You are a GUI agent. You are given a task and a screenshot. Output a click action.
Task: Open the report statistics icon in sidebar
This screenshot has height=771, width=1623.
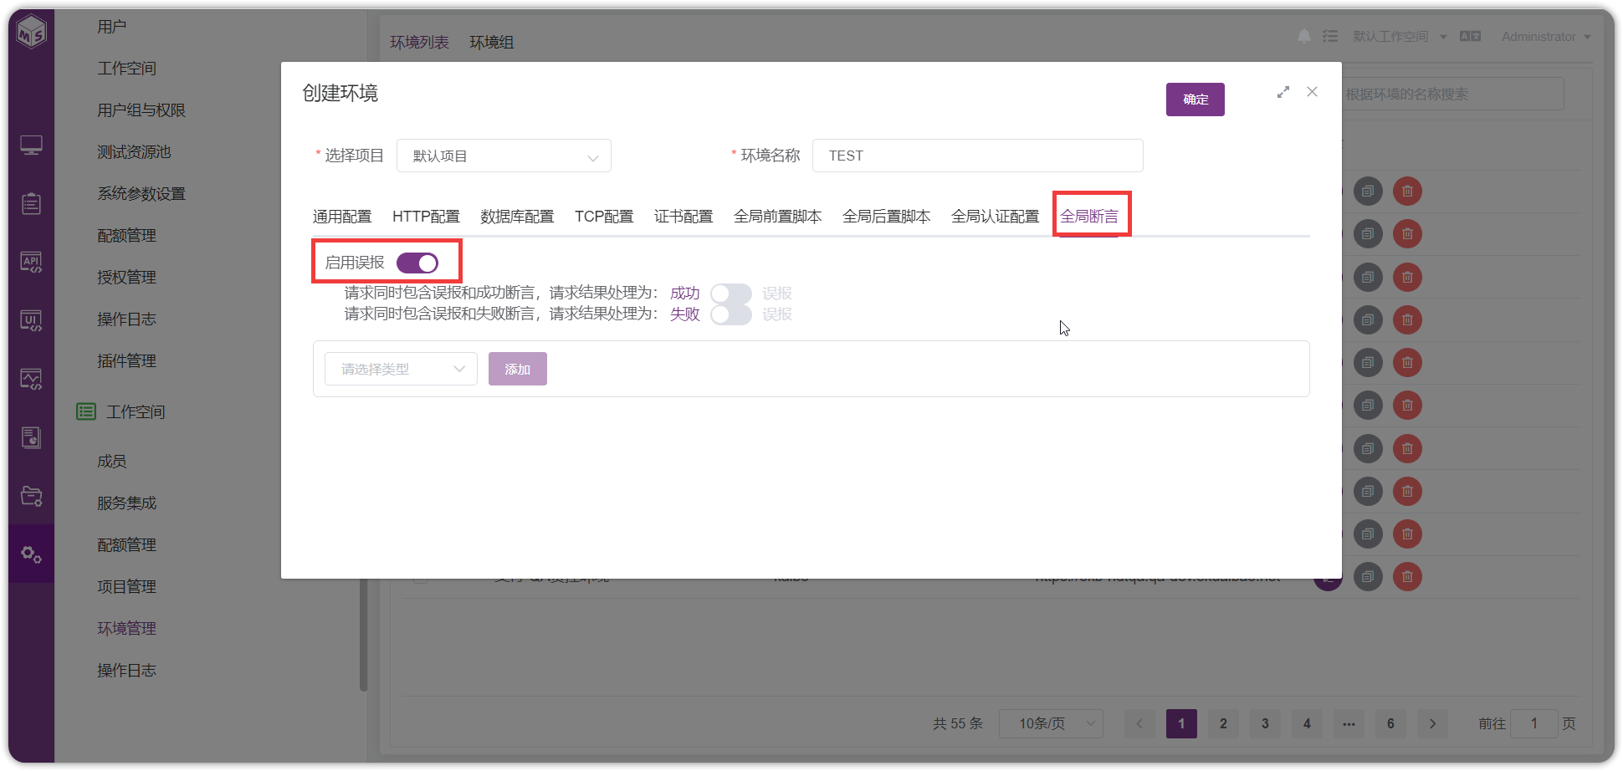(31, 437)
